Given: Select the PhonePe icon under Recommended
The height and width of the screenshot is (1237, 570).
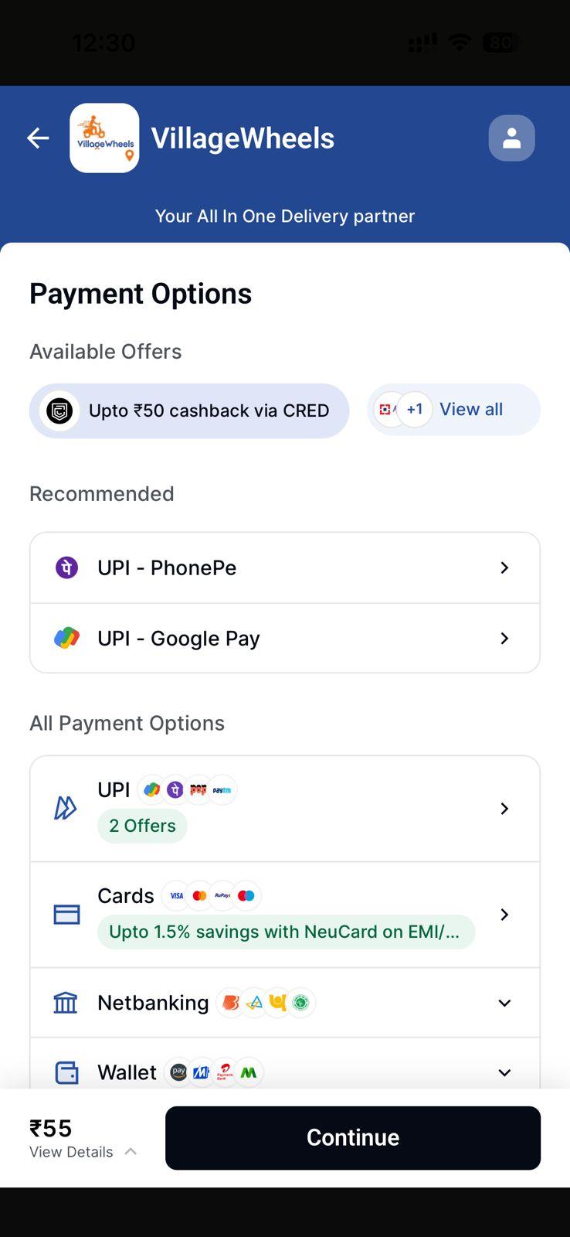Looking at the screenshot, I should (66, 567).
